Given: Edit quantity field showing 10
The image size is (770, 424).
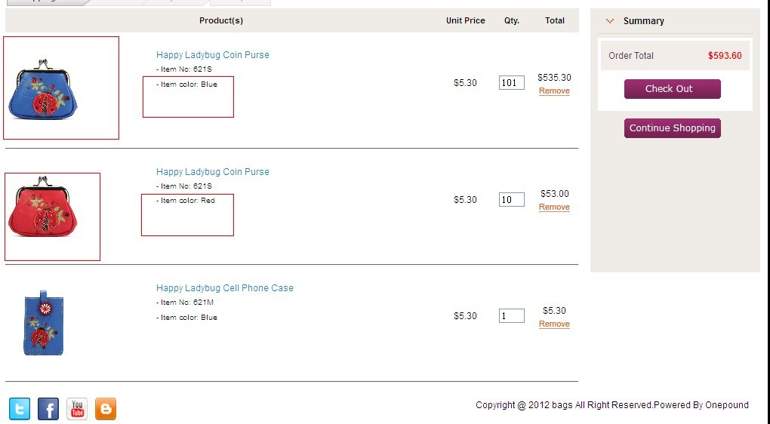Looking at the screenshot, I should [x=512, y=199].
